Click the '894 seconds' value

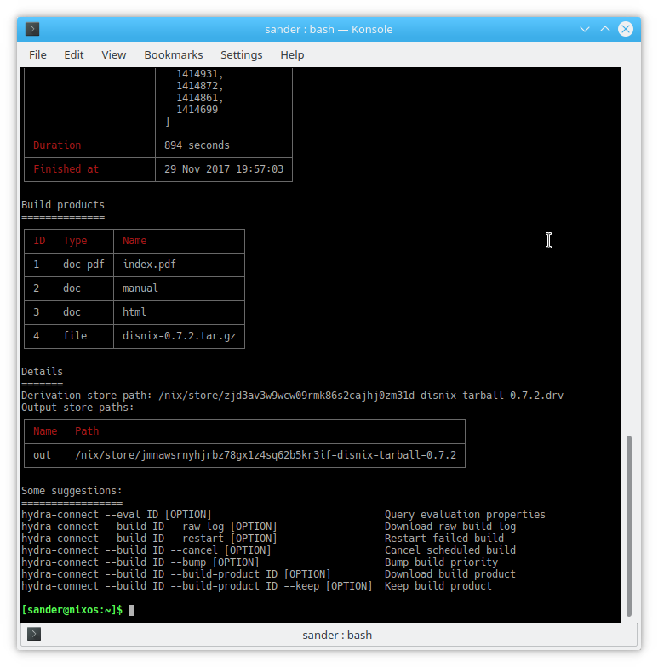pyautogui.click(x=197, y=145)
